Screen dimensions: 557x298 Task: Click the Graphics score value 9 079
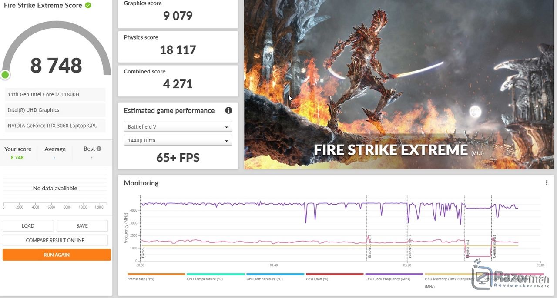(x=178, y=16)
